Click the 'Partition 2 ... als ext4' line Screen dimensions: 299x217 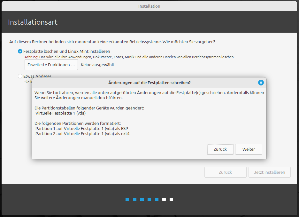coord(82,134)
